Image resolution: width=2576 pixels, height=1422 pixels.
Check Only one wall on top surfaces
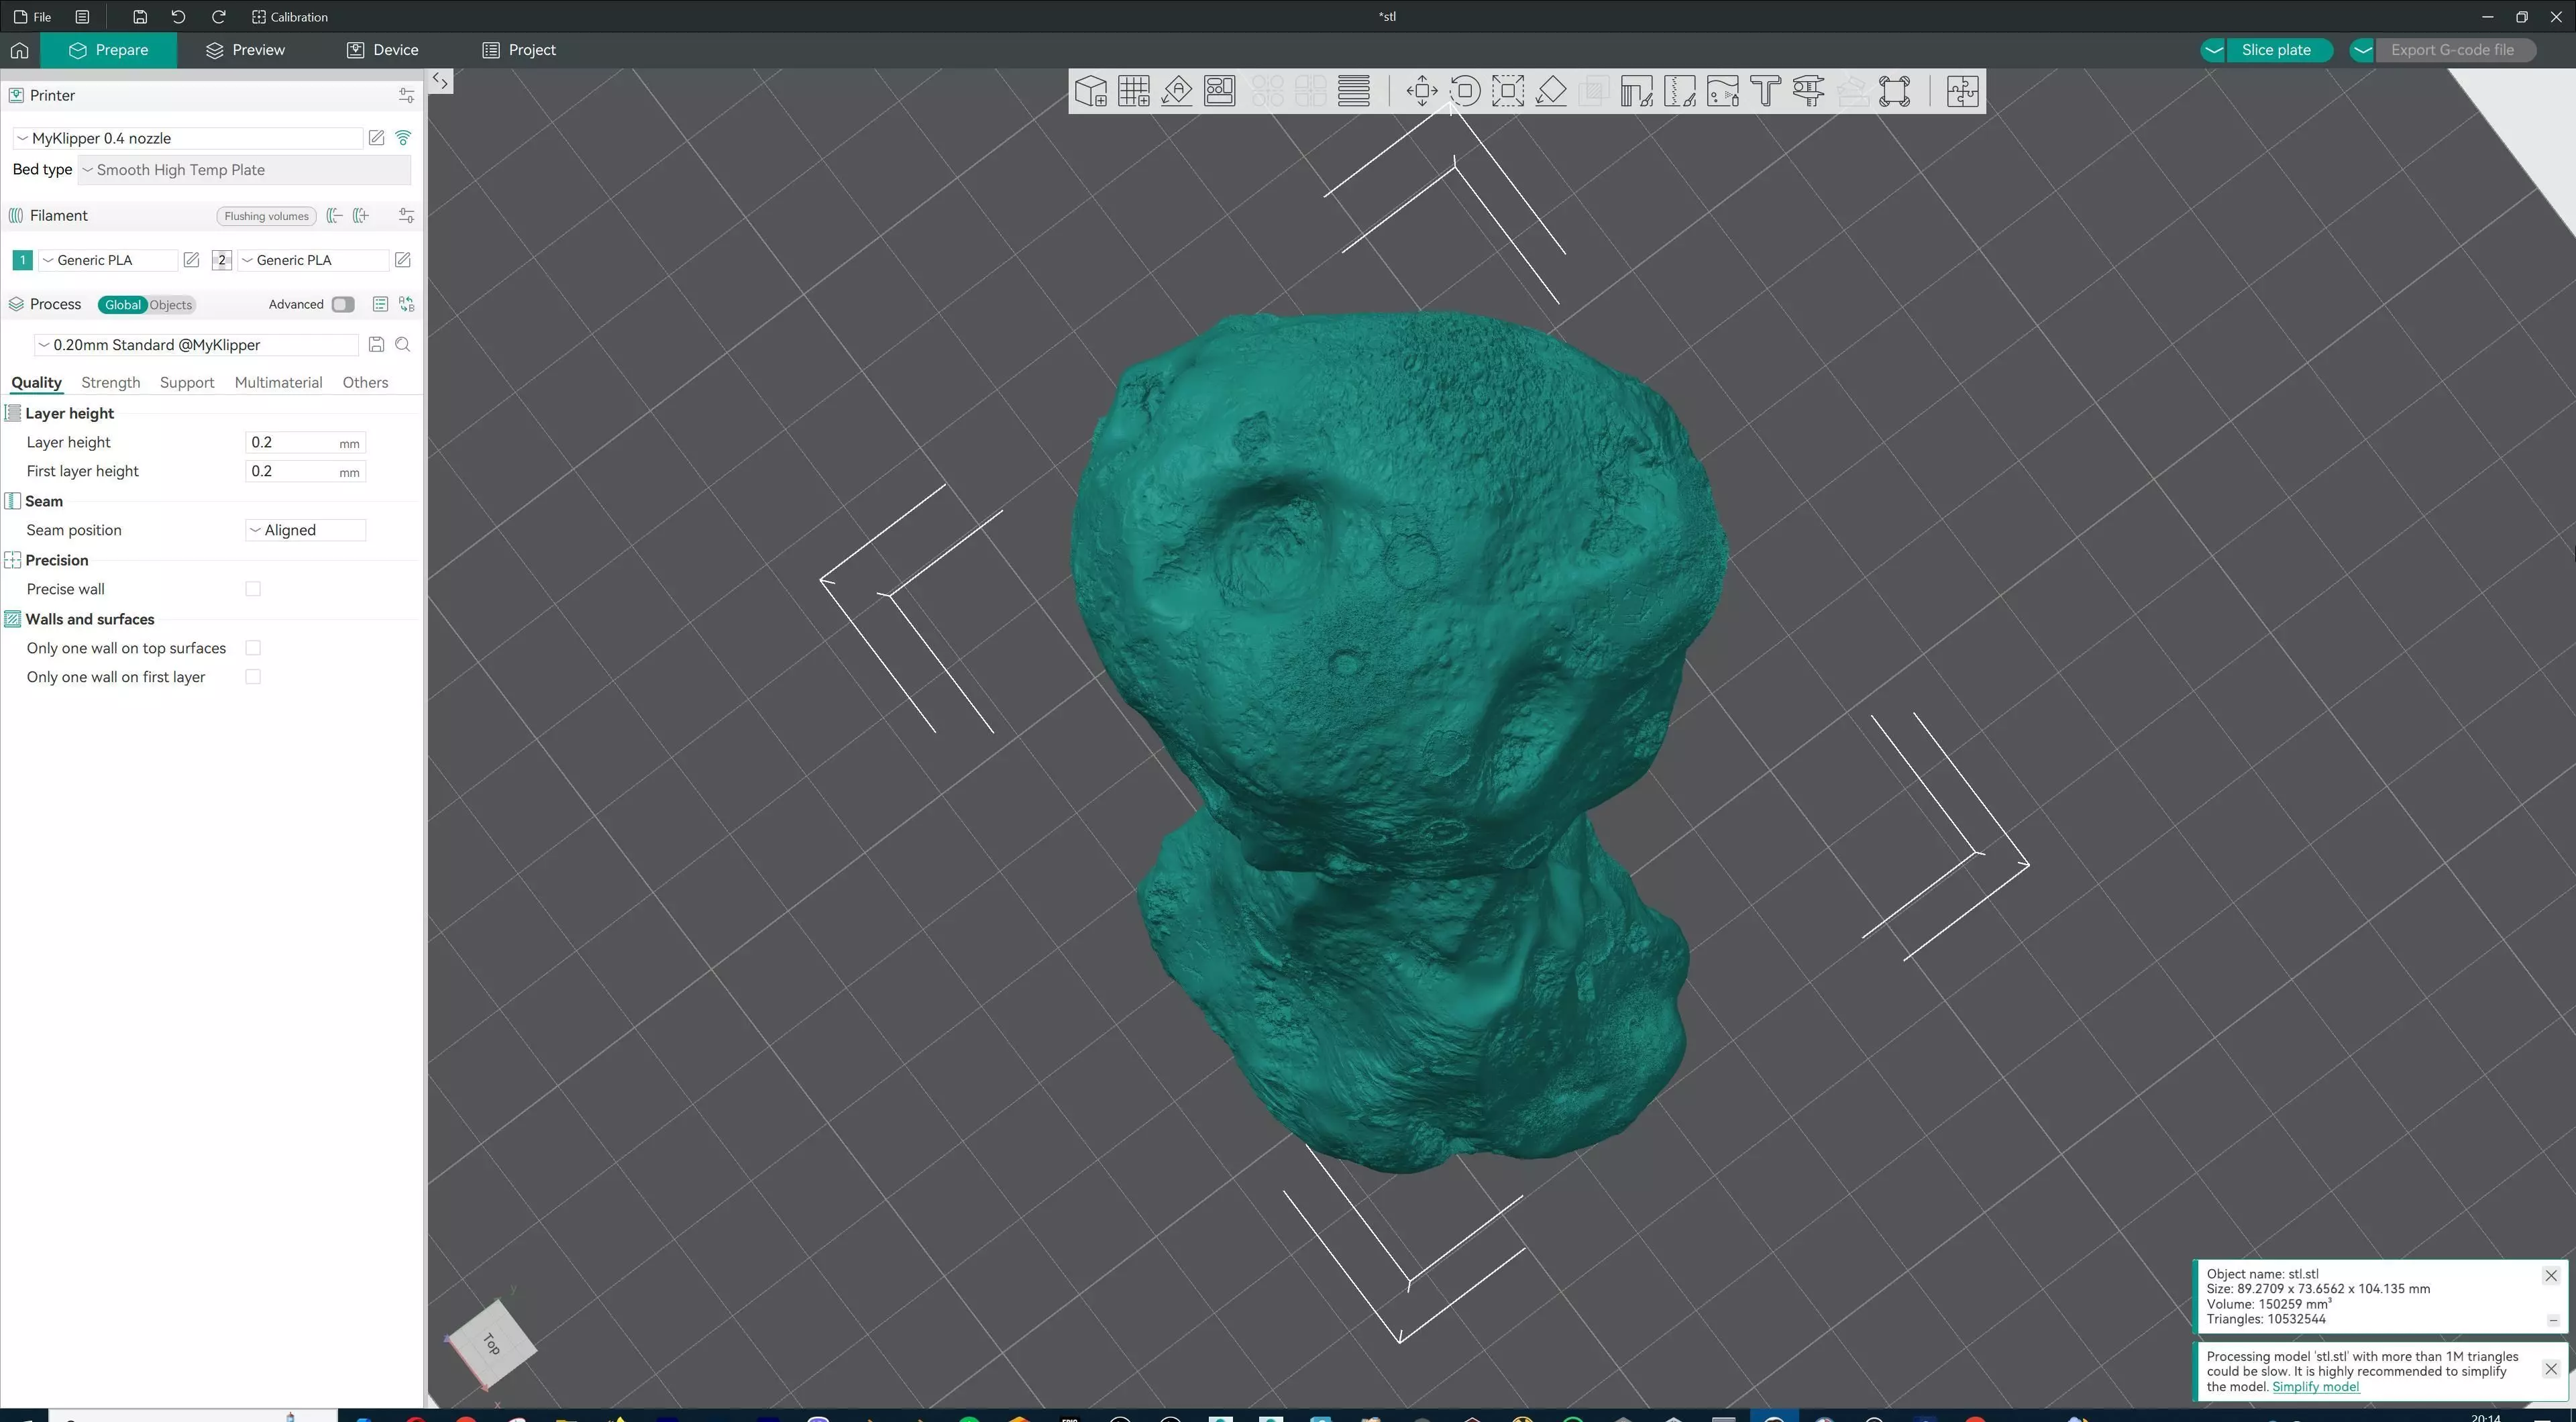tap(253, 648)
